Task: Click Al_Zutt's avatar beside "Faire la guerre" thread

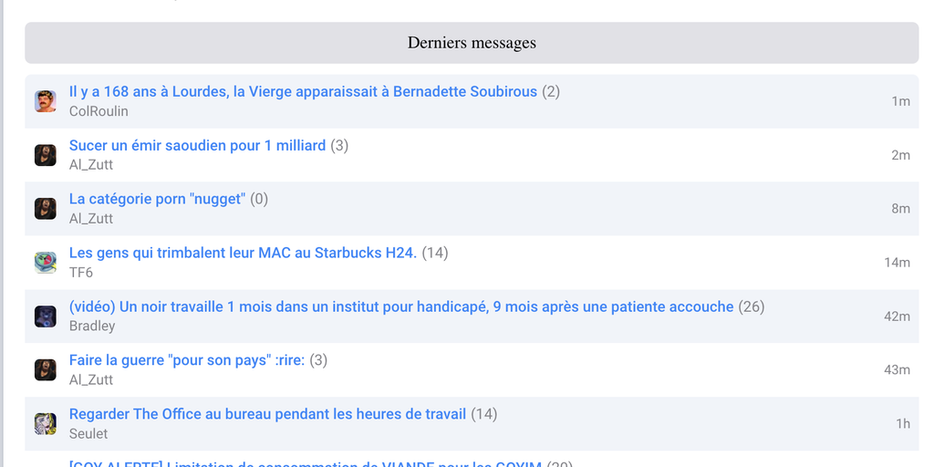Action: point(46,370)
